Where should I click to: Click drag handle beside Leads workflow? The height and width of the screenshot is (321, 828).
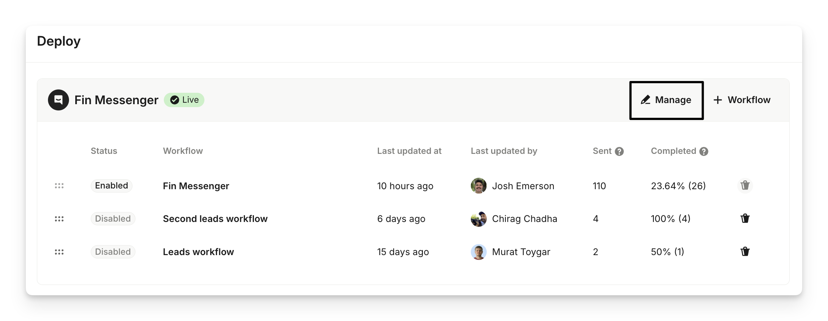click(x=59, y=252)
